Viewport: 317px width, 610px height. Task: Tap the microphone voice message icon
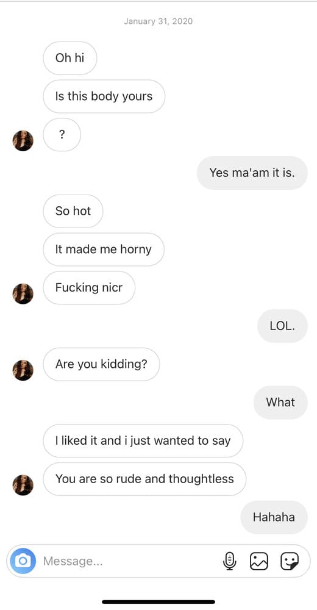pyautogui.click(x=230, y=561)
